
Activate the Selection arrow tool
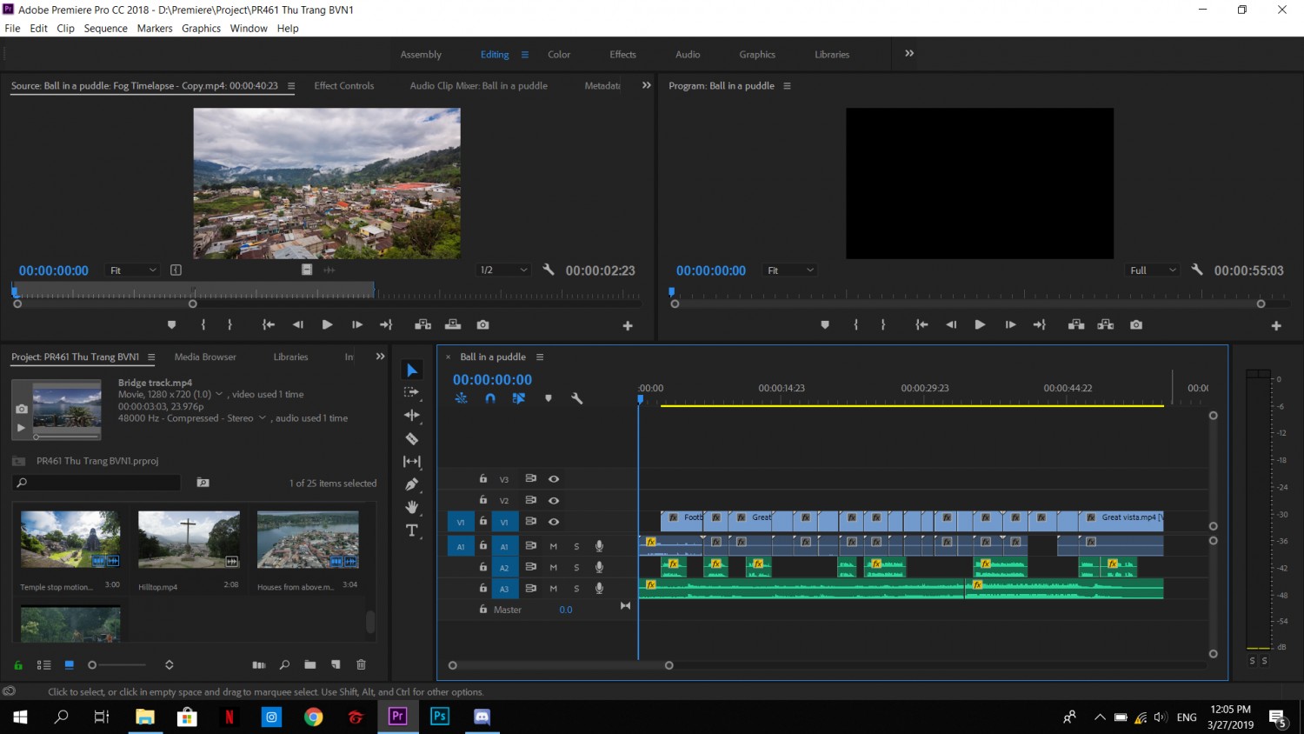412,370
